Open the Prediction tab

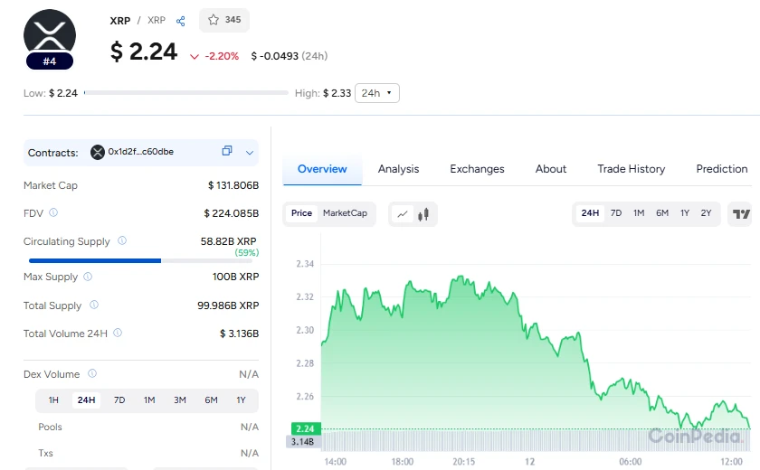tap(722, 169)
